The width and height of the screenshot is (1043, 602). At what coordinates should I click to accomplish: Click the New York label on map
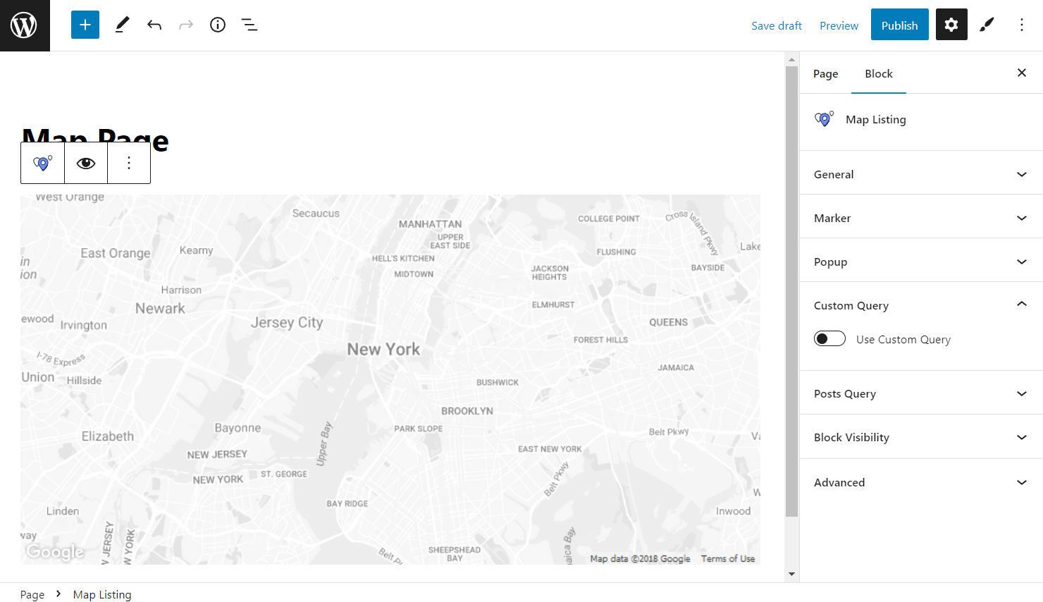click(x=383, y=349)
